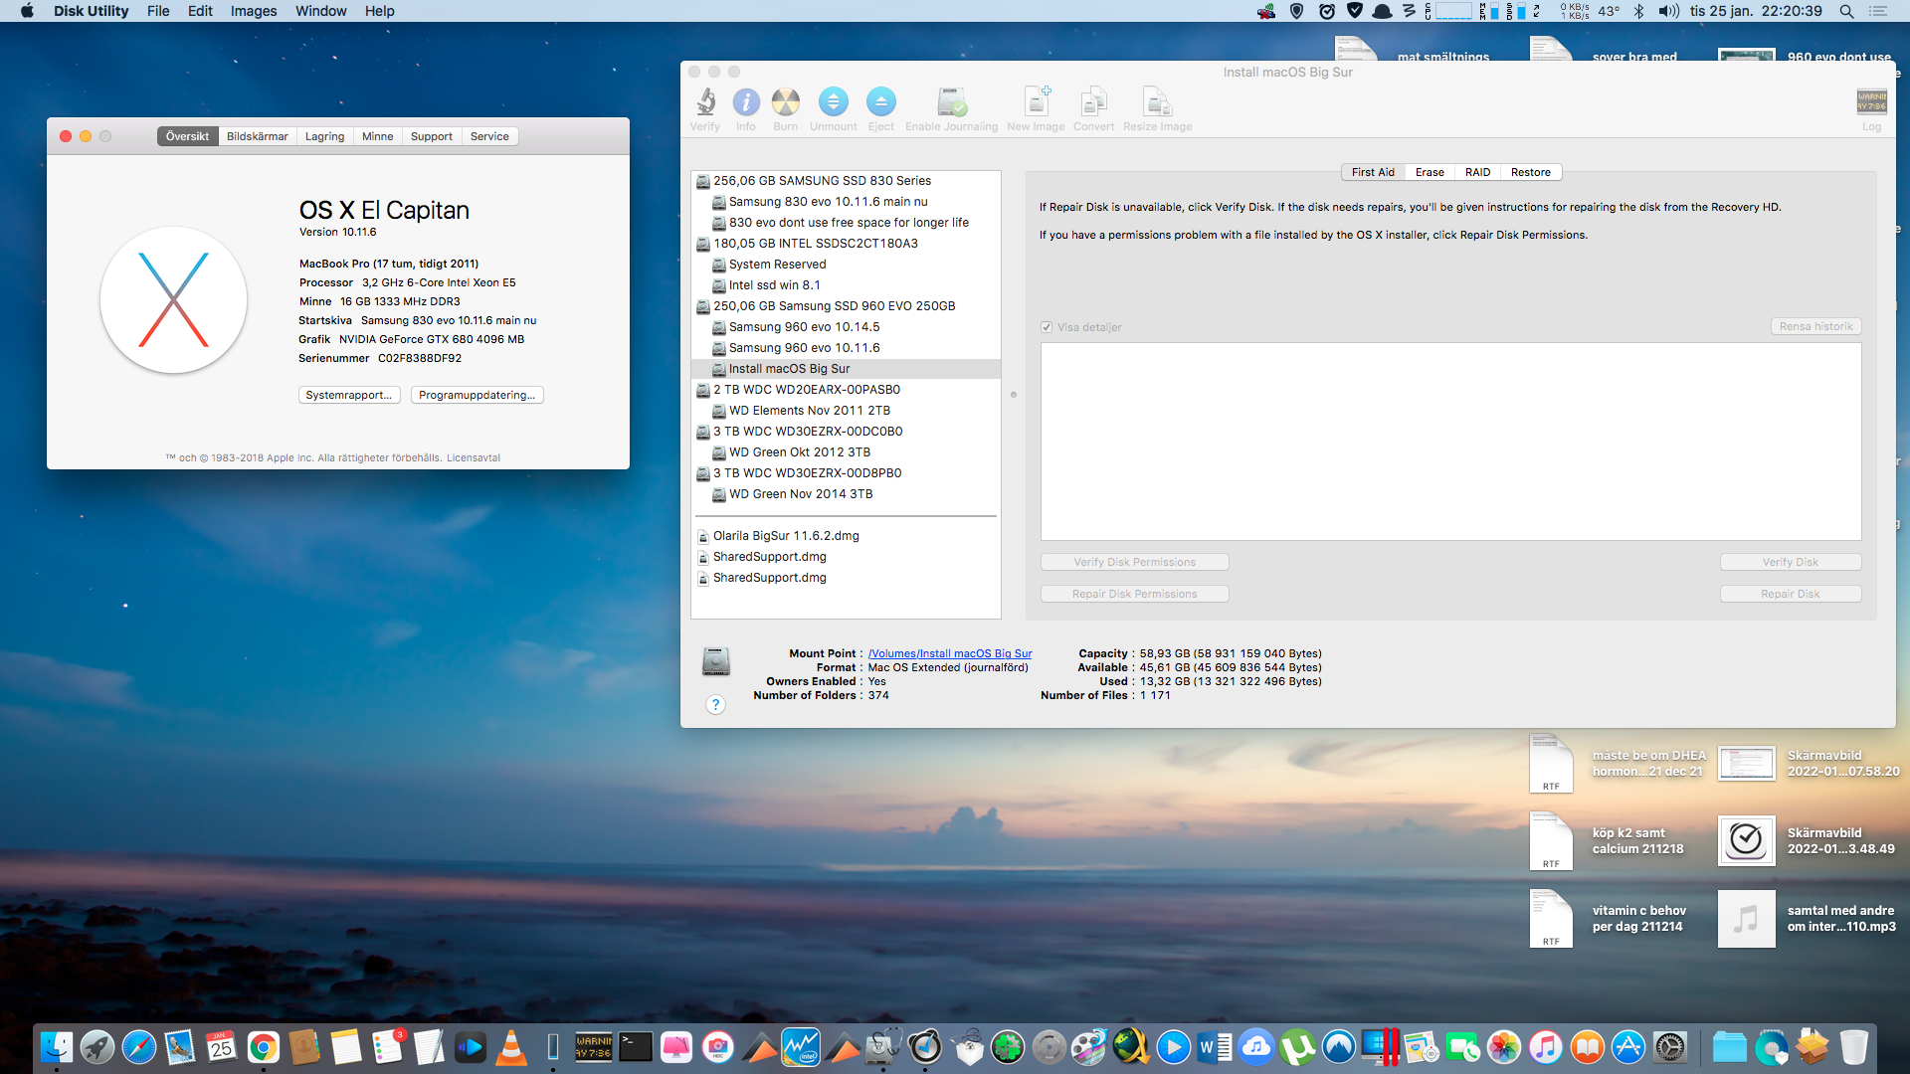Open the Disk Utility help question mark
This screenshot has width=1910, height=1074.
715,705
